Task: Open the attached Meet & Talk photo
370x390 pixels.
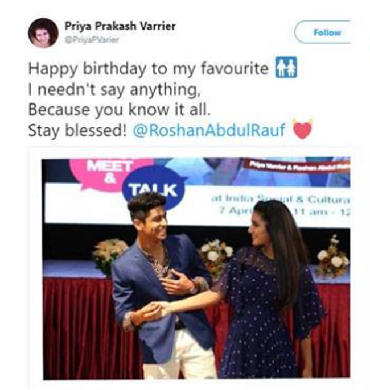Action: point(196,268)
